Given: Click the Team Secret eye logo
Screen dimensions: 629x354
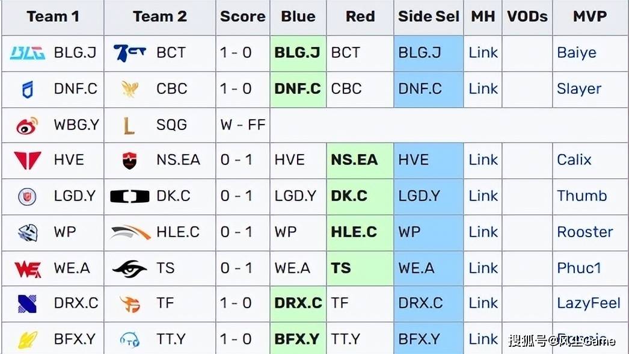Looking at the screenshot, I should pos(129,268).
